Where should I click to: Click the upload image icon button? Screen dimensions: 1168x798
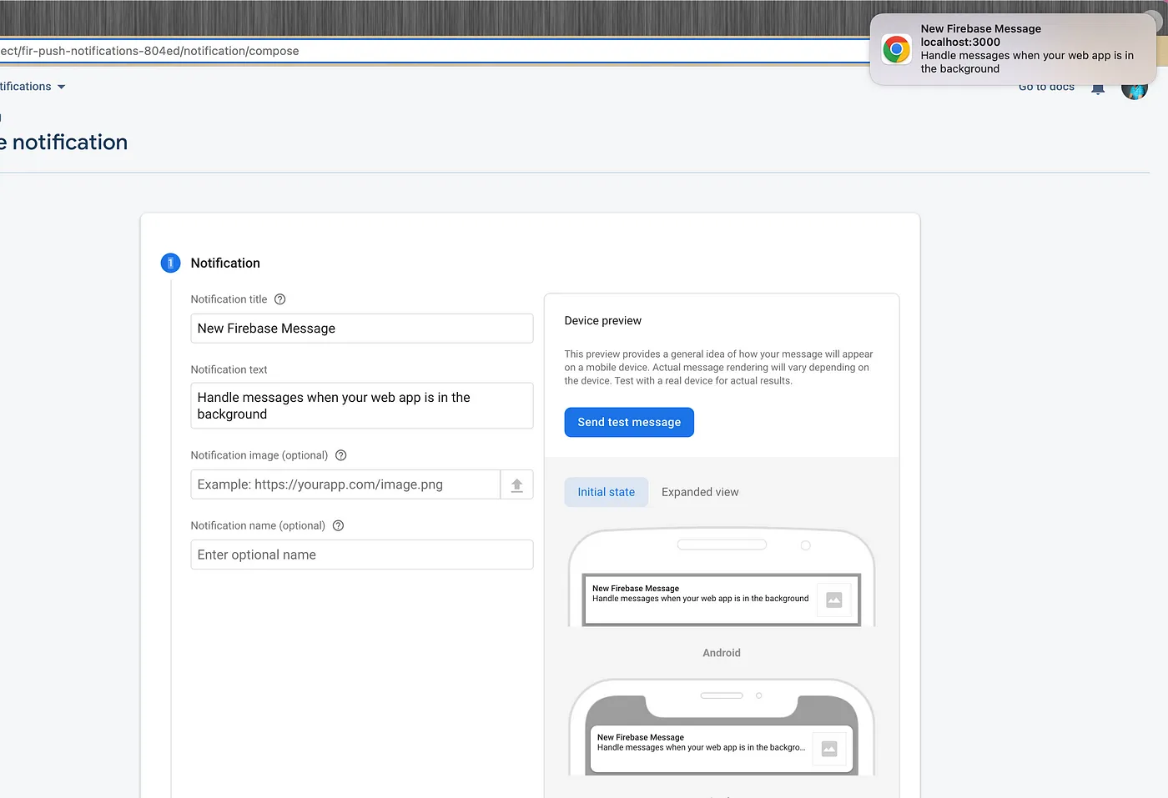(x=516, y=484)
